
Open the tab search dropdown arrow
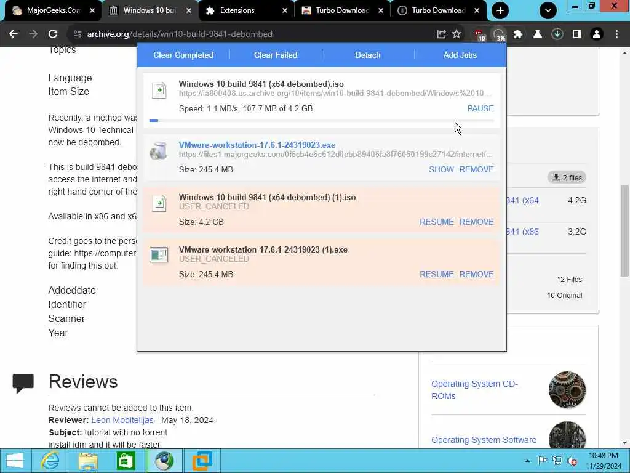point(548,10)
